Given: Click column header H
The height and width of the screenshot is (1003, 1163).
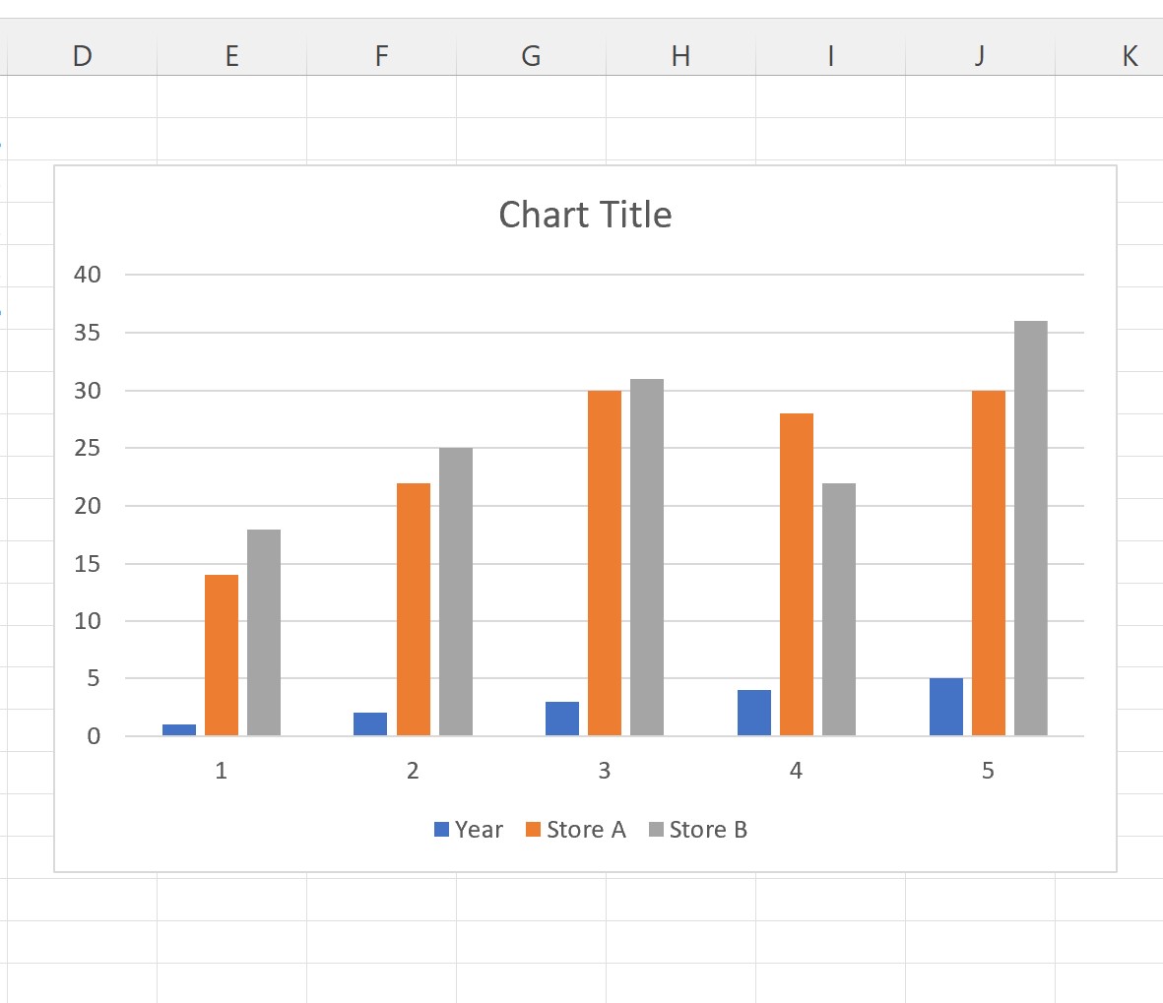Looking at the screenshot, I should pos(680,56).
